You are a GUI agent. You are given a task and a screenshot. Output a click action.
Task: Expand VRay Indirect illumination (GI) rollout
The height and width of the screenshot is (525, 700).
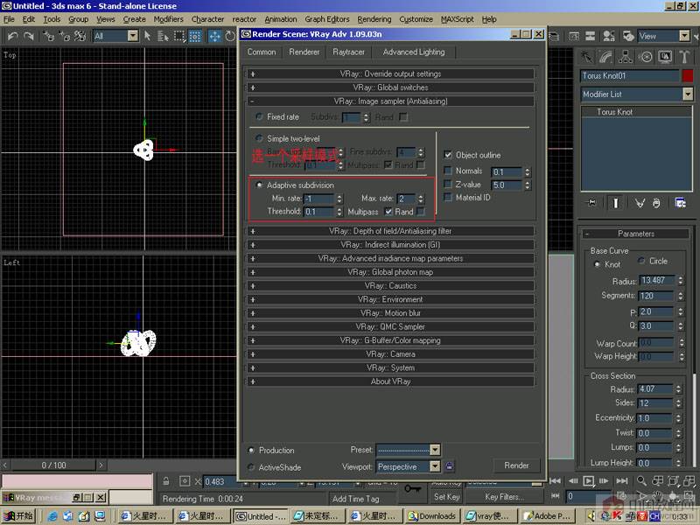pos(390,245)
